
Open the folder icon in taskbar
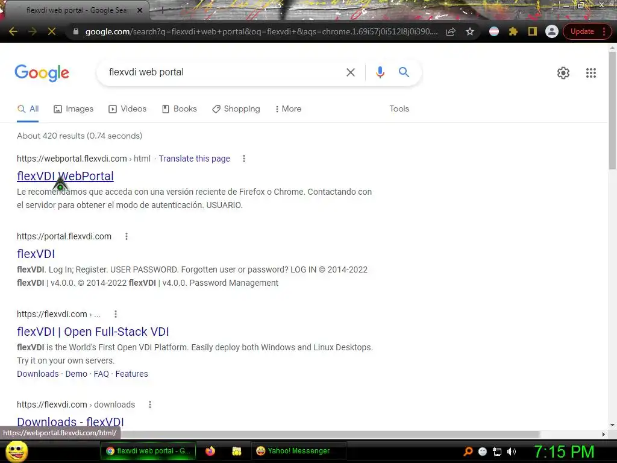point(236,451)
